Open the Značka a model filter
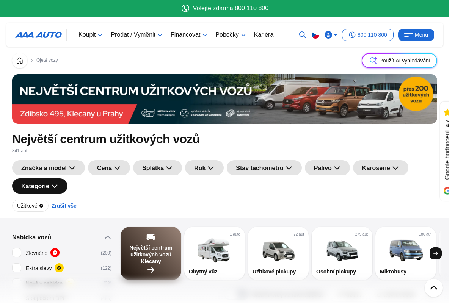This screenshot has width=455, height=303. [49, 168]
